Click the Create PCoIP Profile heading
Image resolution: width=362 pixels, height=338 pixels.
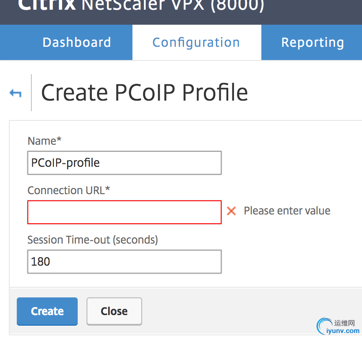tap(144, 93)
